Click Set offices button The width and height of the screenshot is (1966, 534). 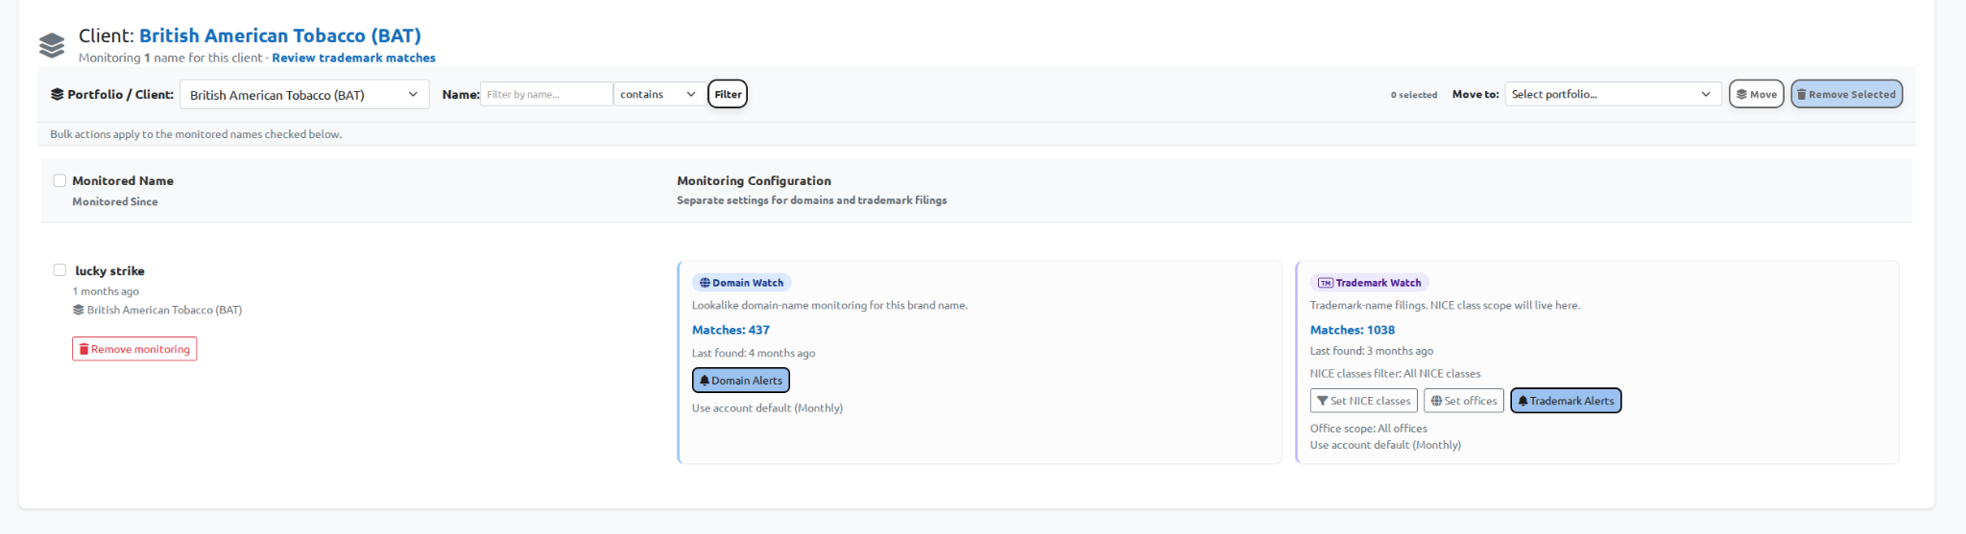pos(1463,401)
